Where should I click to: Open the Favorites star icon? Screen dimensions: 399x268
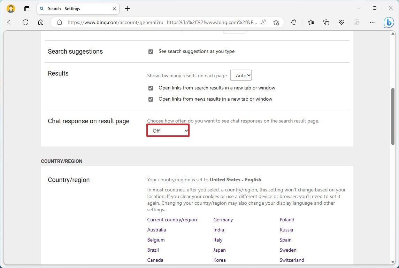coord(310,22)
